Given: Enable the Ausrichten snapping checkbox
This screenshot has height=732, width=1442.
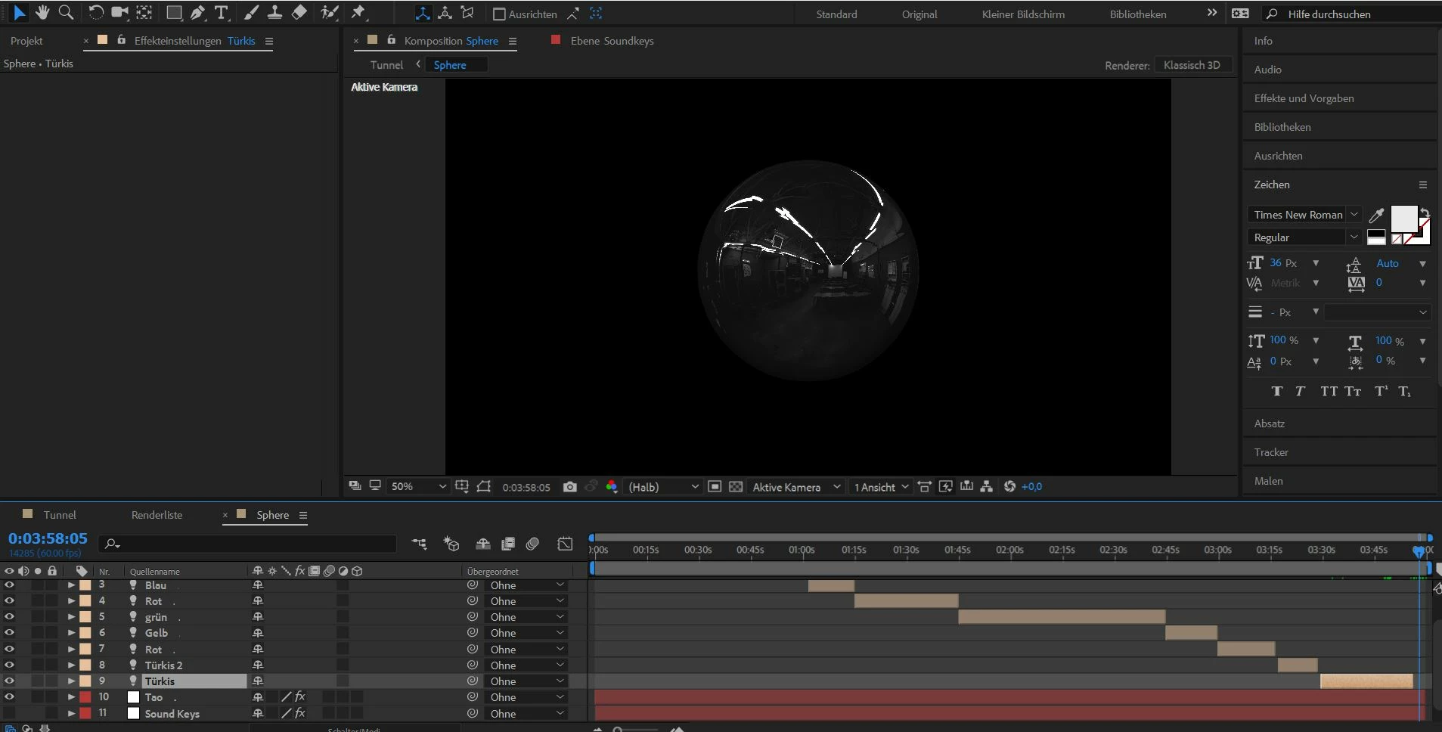Looking at the screenshot, I should (499, 14).
